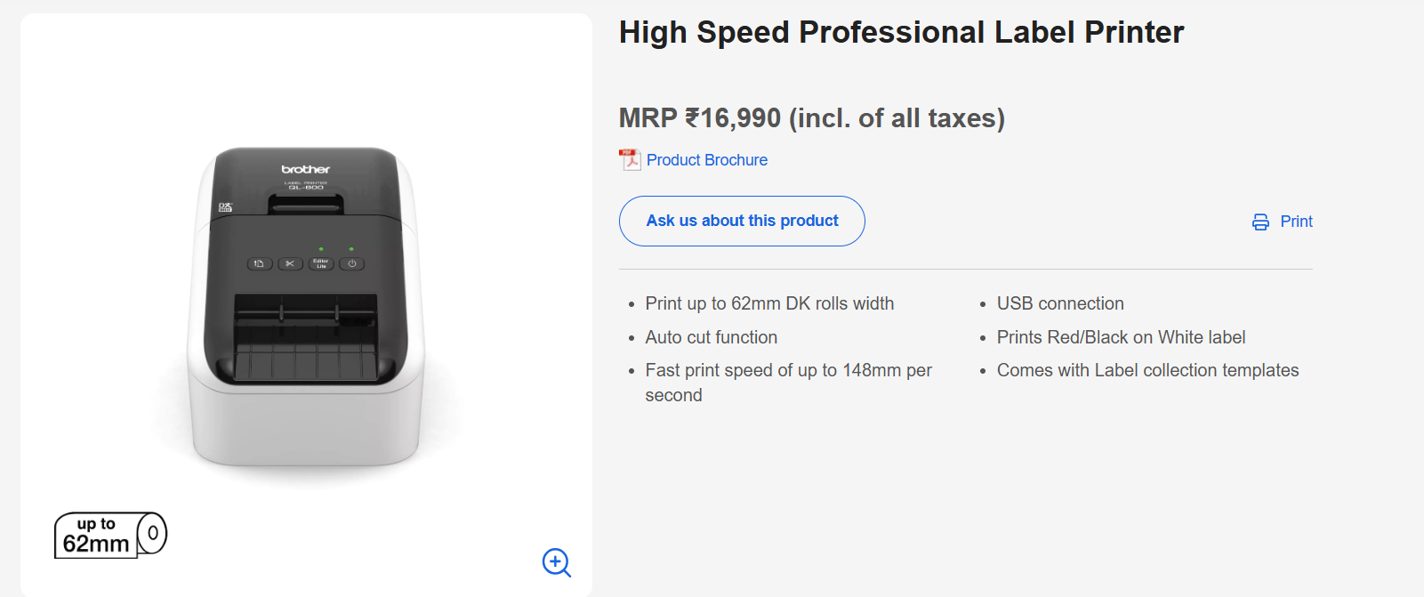The width and height of the screenshot is (1424, 597).
Task: Click the Print link
Action: pyautogui.click(x=1296, y=222)
